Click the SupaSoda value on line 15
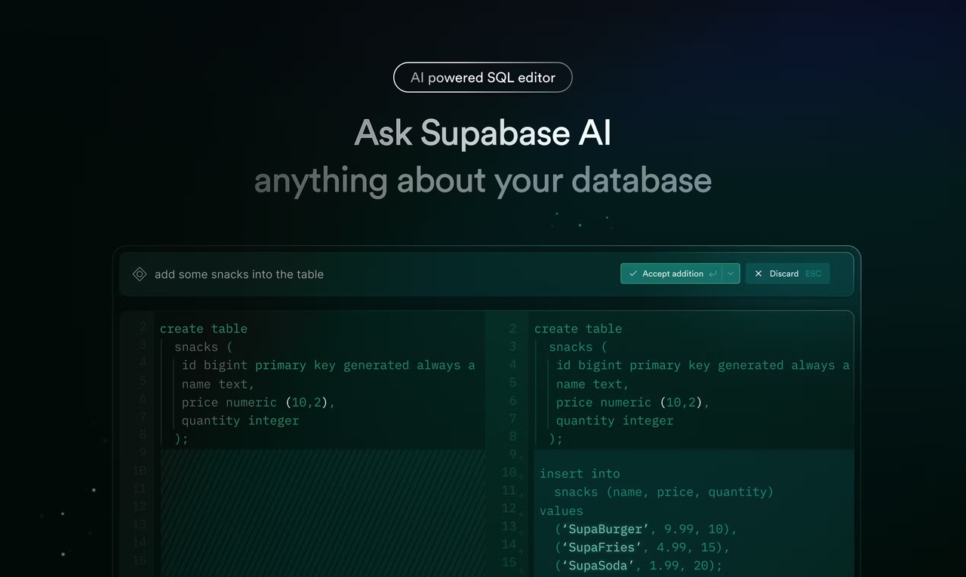The width and height of the screenshot is (966, 577). 595,565
